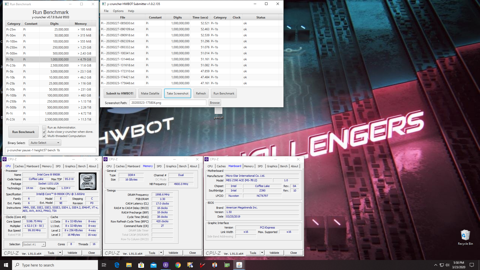This screenshot has width=480, height=270.
Task: Open the Help menu in HWBOT Submitter
Action: pyautogui.click(x=131, y=11)
